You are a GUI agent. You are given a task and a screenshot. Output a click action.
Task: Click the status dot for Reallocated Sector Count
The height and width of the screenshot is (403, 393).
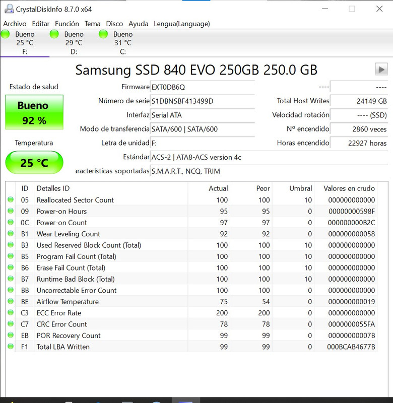click(x=11, y=199)
